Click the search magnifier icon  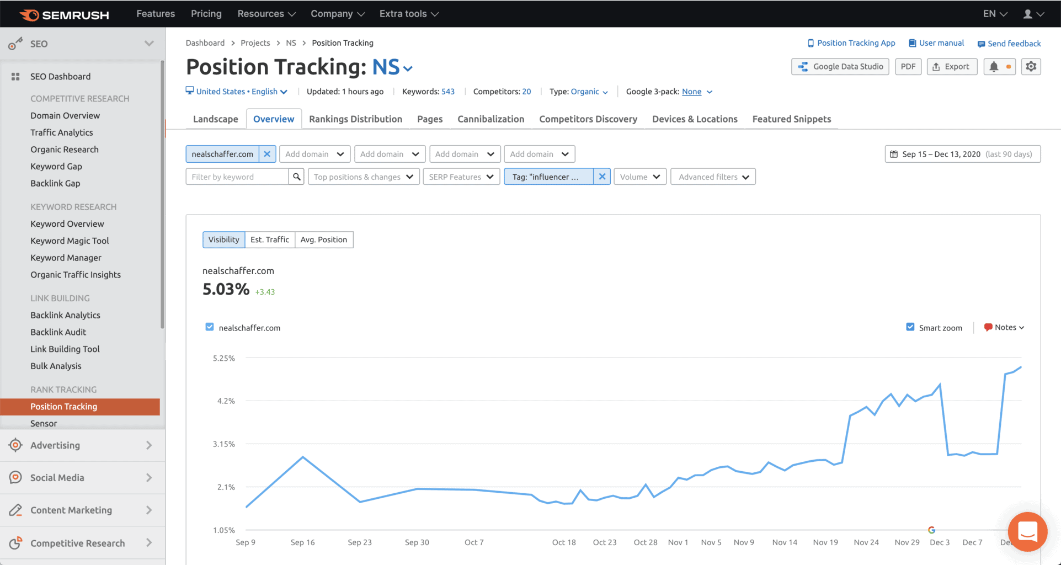coord(296,177)
